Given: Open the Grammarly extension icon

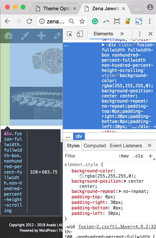Looking at the screenshot, I should [x=95, y=21].
